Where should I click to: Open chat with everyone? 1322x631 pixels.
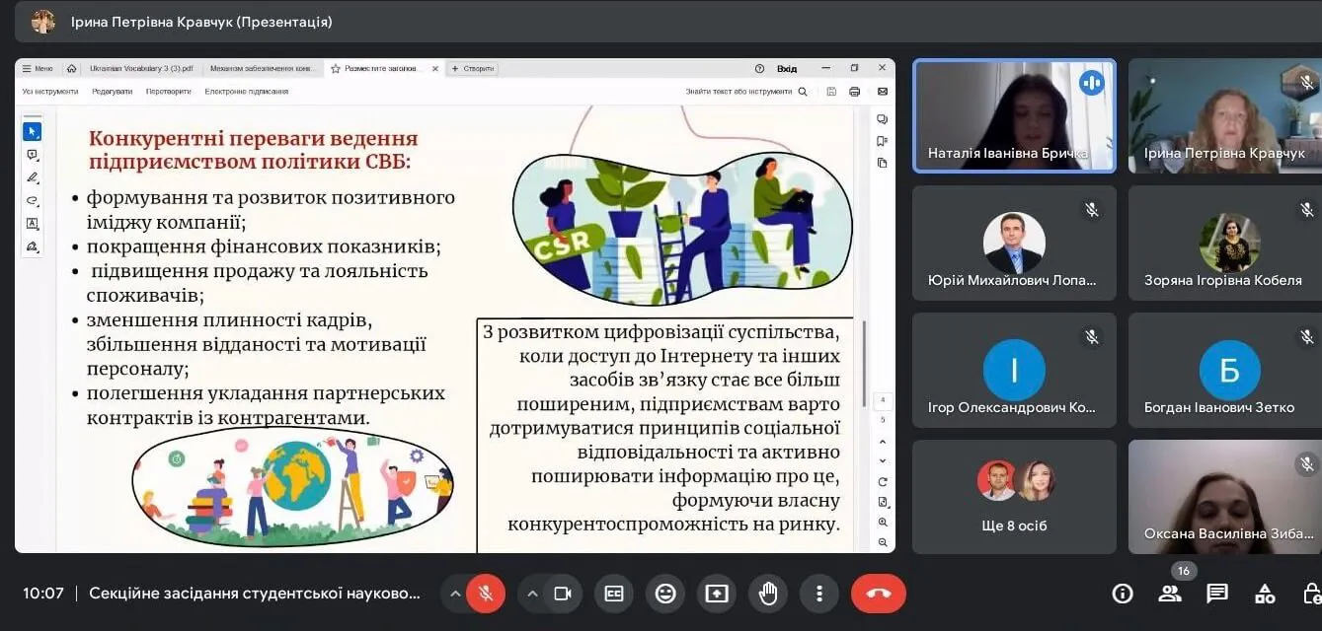[1217, 594]
